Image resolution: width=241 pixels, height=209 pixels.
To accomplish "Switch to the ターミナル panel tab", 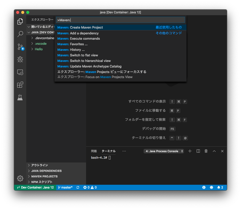I will [109, 151].
